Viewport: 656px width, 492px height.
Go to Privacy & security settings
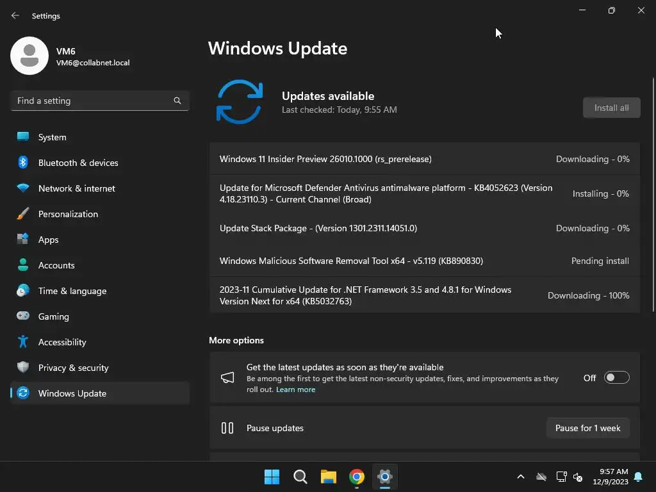click(x=99, y=367)
